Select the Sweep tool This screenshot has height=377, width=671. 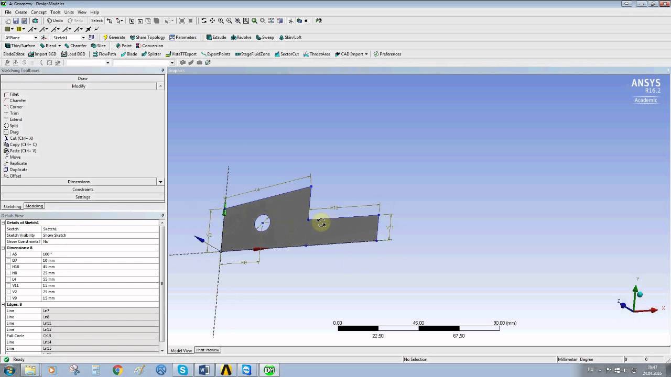(264, 37)
